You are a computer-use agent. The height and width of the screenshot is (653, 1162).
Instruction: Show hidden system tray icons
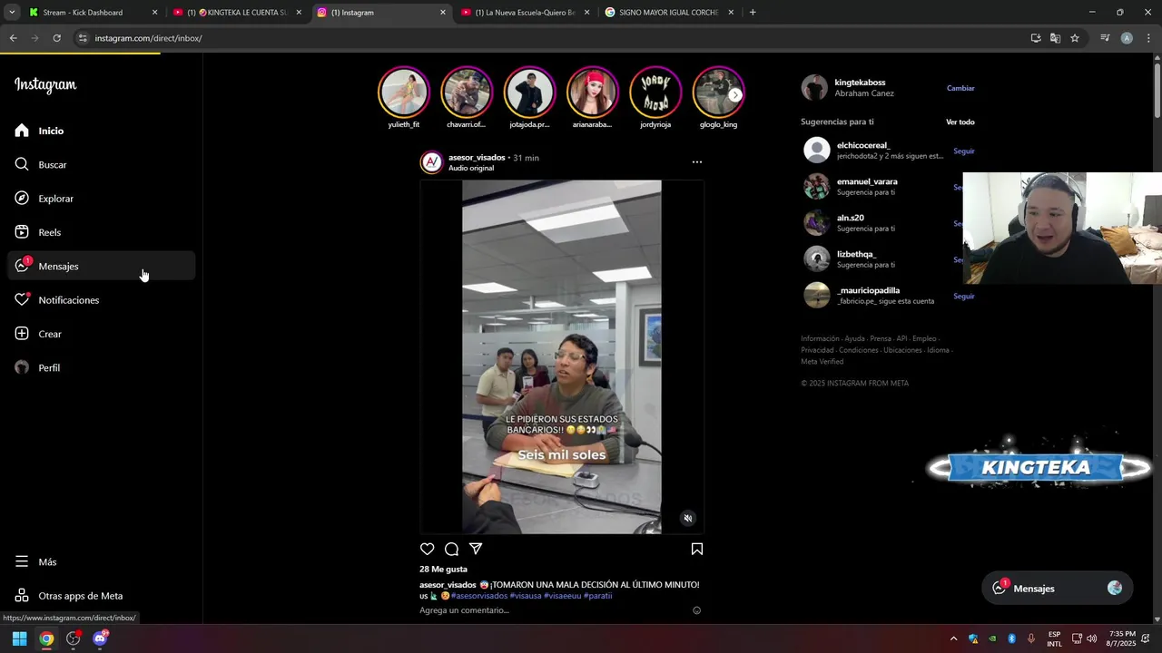click(953, 638)
